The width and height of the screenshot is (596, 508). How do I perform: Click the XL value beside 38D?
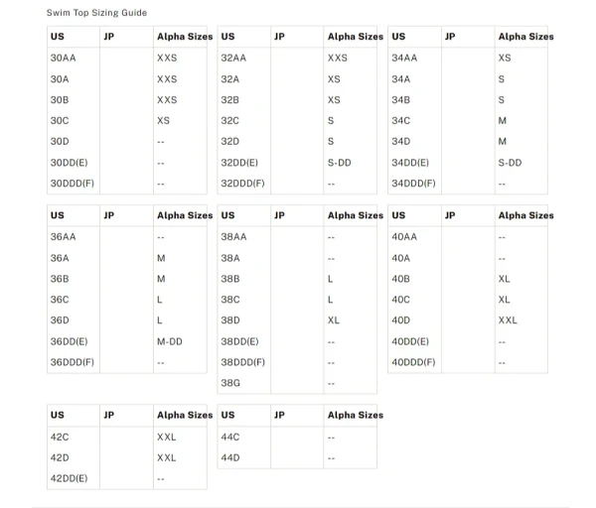(x=334, y=320)
